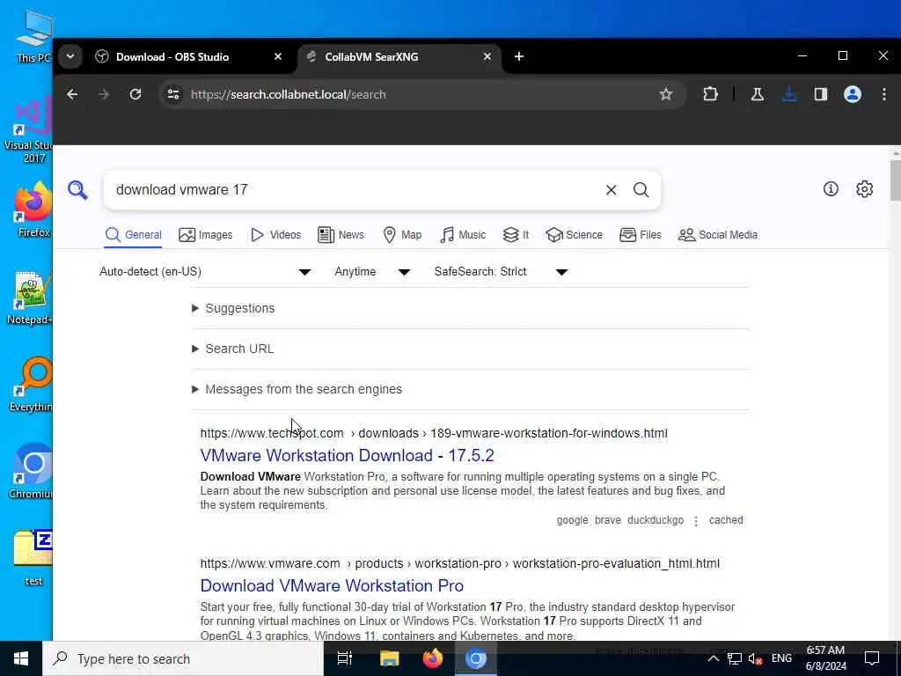The height and width of the screenshot is (676, 901).
Task: Click the vmware.com result URL
Action: coord(459,563)
